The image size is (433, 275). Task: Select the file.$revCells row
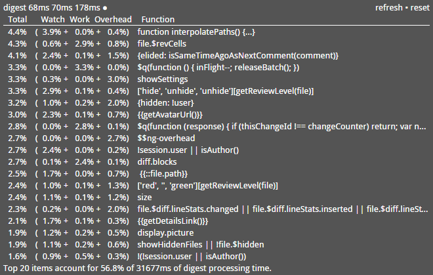(216, 44)
